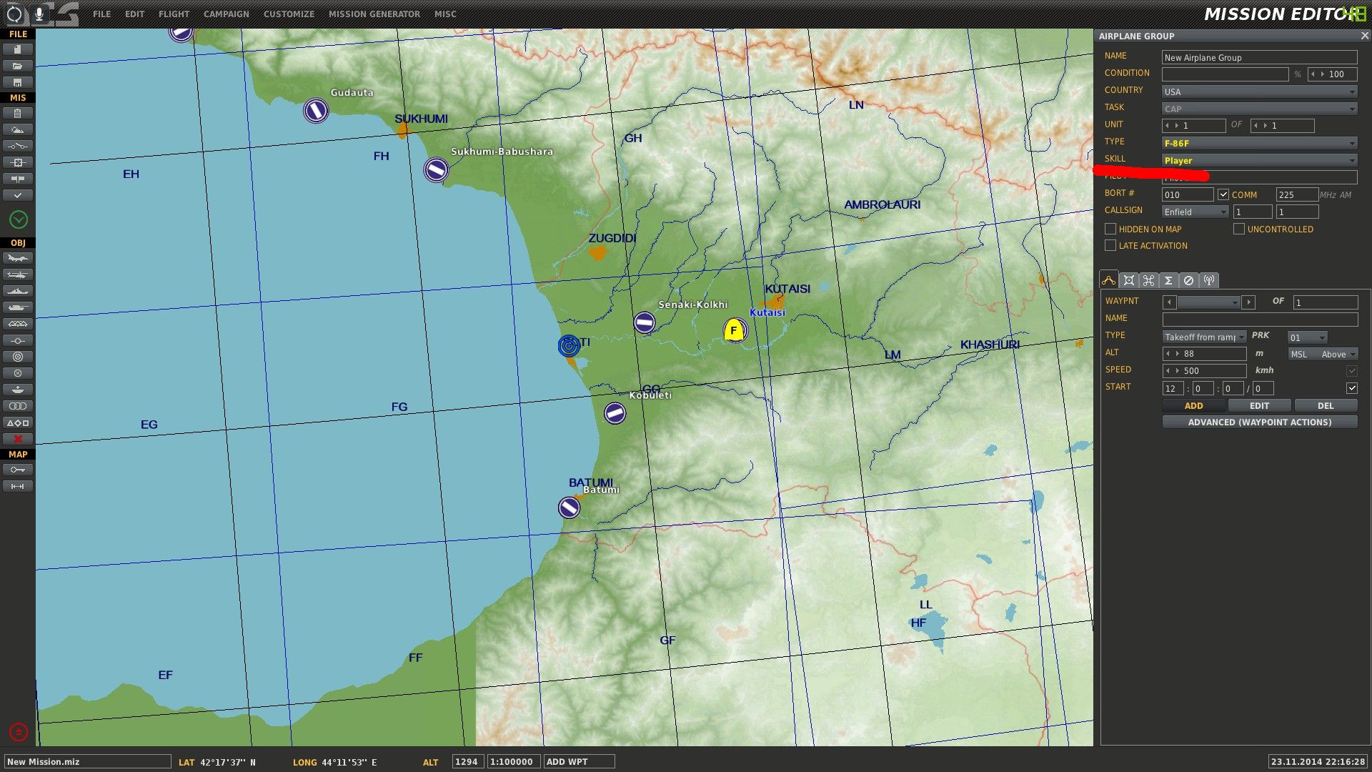Select the yellow F aircraft marker at Kutaisi
The image size is (1372, 772).
click(x=733, y=330)
